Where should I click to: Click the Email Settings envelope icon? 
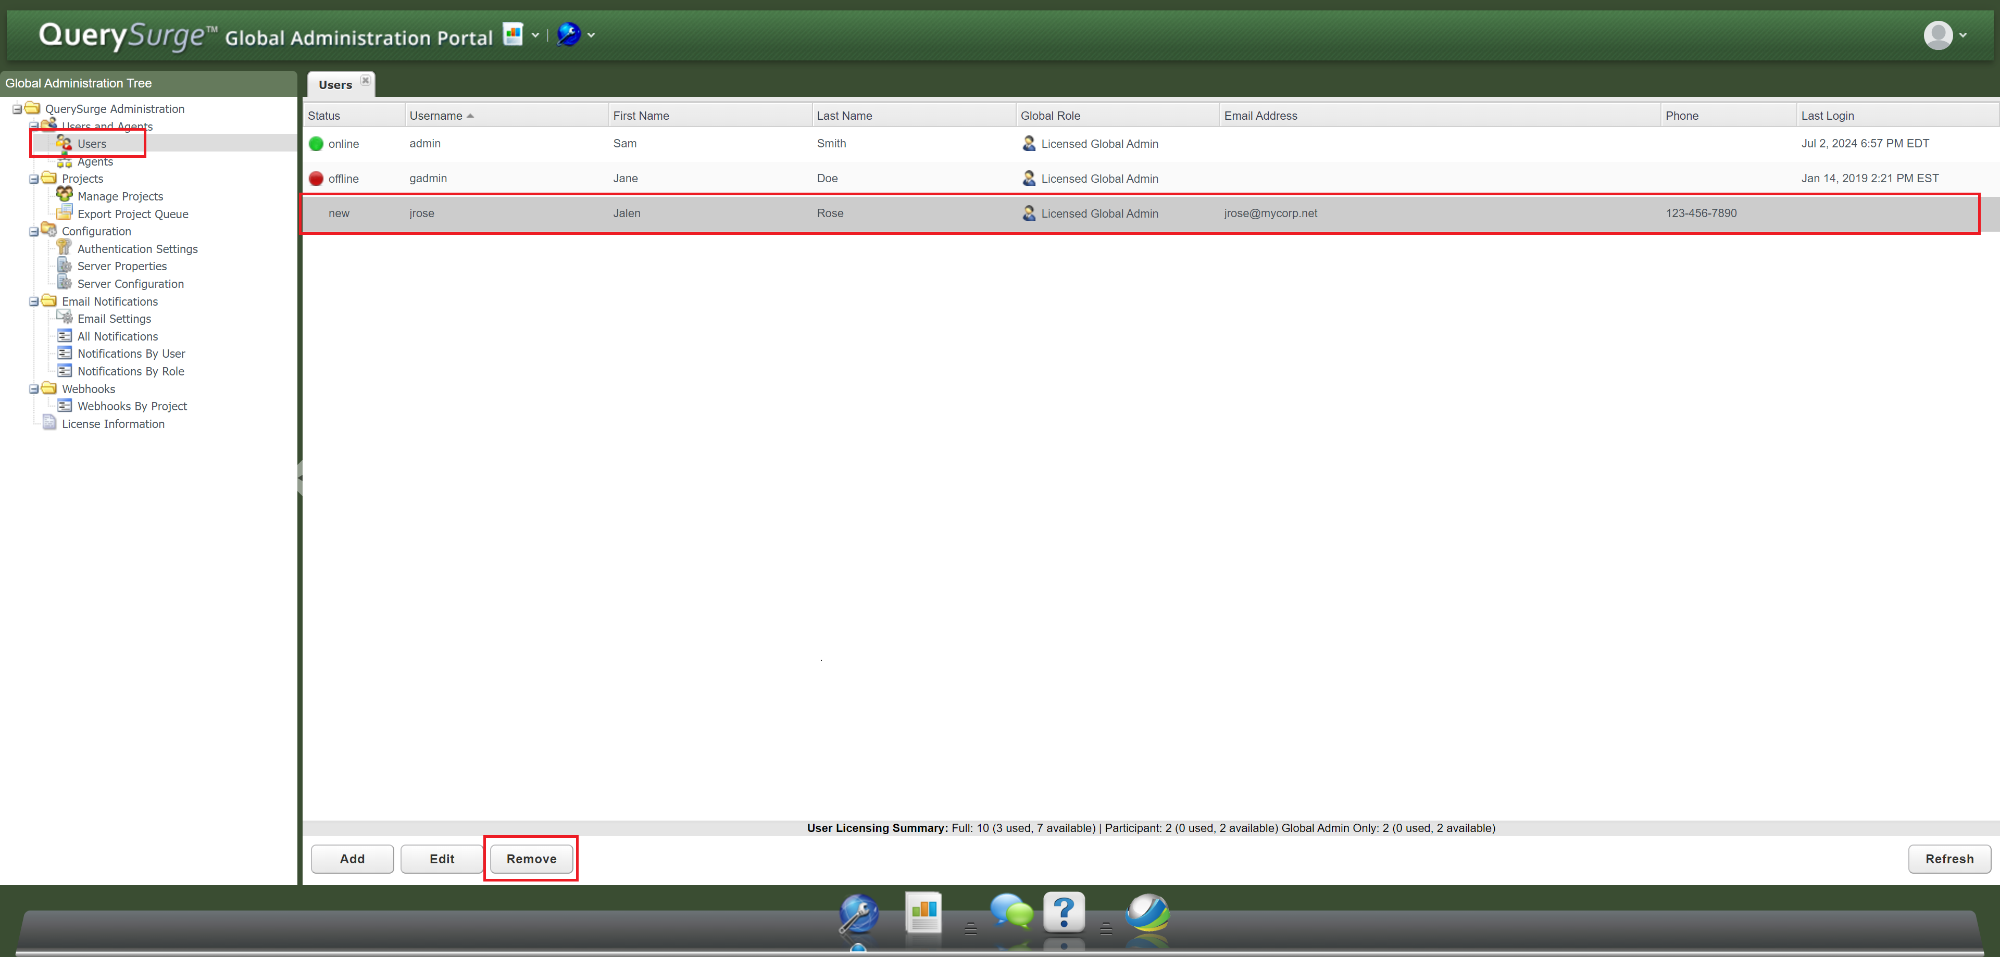(65, 317)
